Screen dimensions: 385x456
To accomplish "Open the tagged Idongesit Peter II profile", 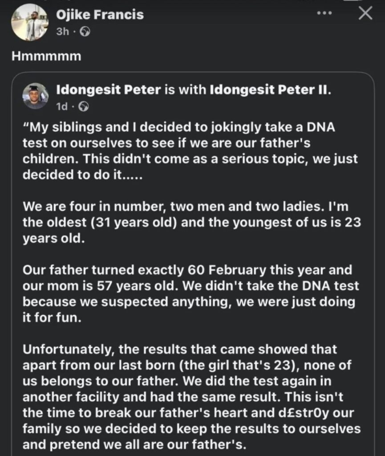I will pyautogui.click(x=270, y=90).
